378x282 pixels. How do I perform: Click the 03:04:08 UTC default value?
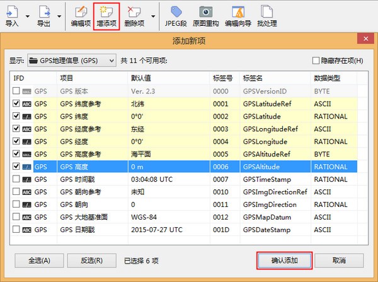pyautogui.click(x=152, y=179)
